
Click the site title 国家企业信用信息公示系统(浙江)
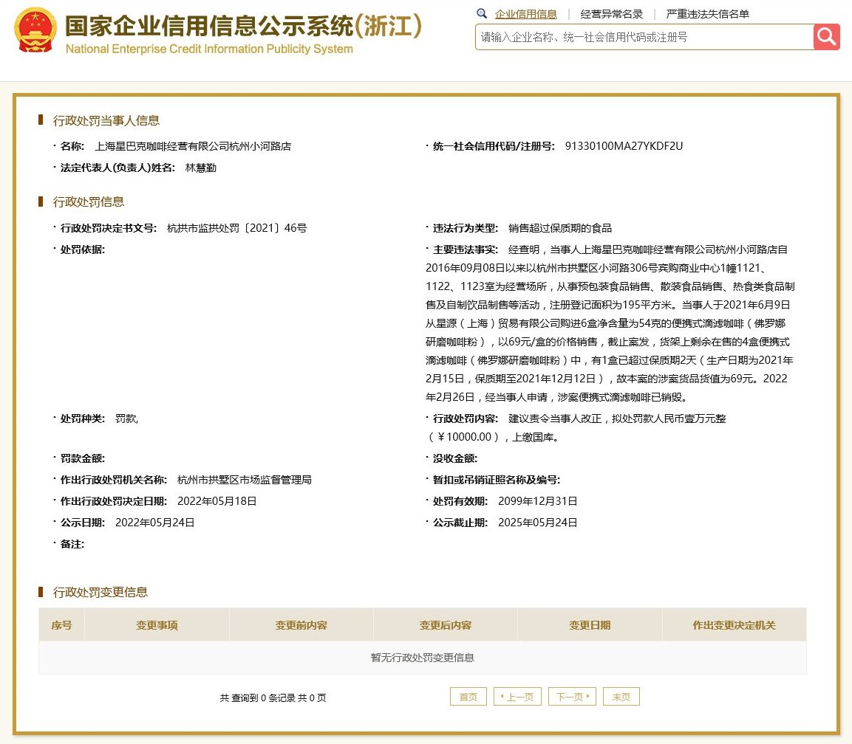pos(243,26)
